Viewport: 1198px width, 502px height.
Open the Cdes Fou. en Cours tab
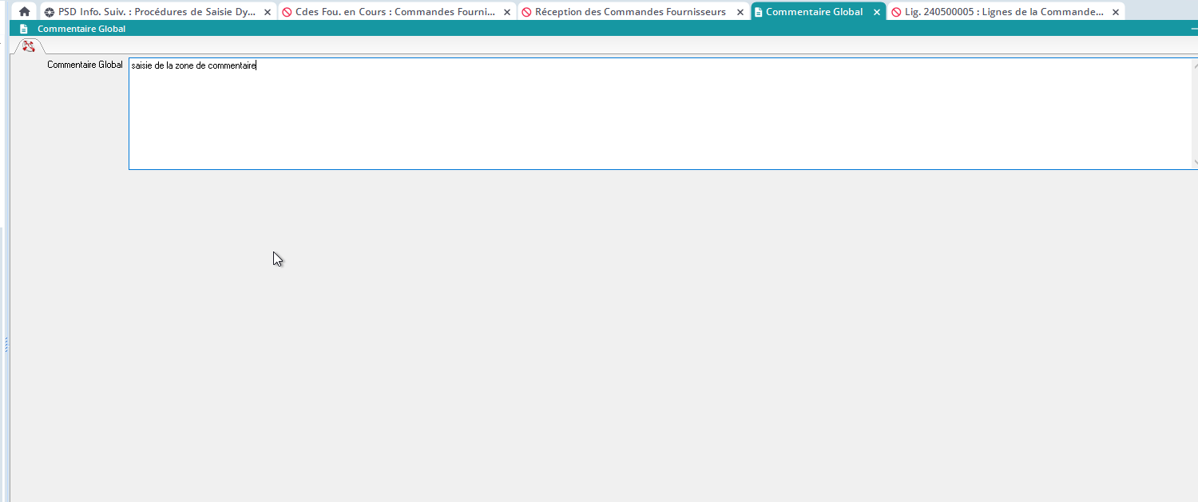pos(395,12)
